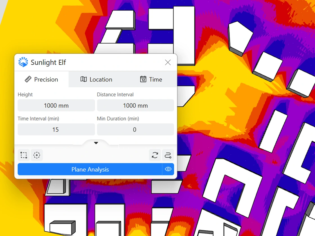Click the dashed circle plus icon
The image size is (315, 236).
click(x=37, y=155)
